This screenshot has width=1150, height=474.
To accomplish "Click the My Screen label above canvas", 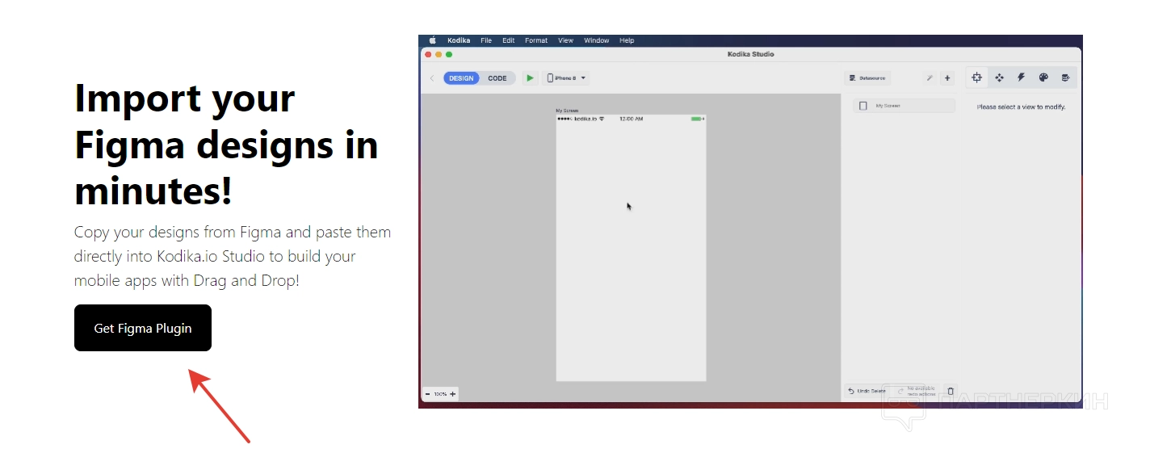I will click(x=567, y=111).
